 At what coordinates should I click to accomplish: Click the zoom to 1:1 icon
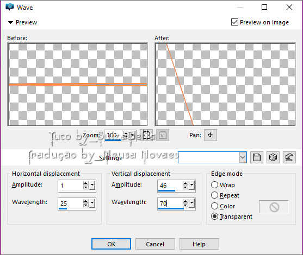tap(163, 135)
